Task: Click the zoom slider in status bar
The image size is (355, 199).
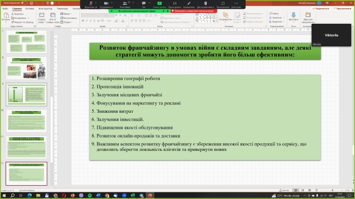Action: 332,190
